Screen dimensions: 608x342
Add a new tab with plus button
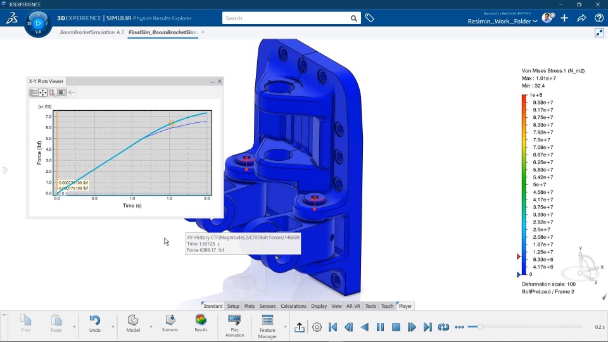coord(203,32)
